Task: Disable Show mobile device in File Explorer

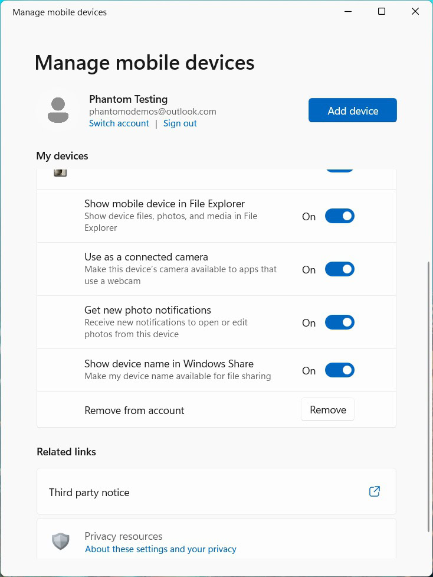Action: (340, 216)
